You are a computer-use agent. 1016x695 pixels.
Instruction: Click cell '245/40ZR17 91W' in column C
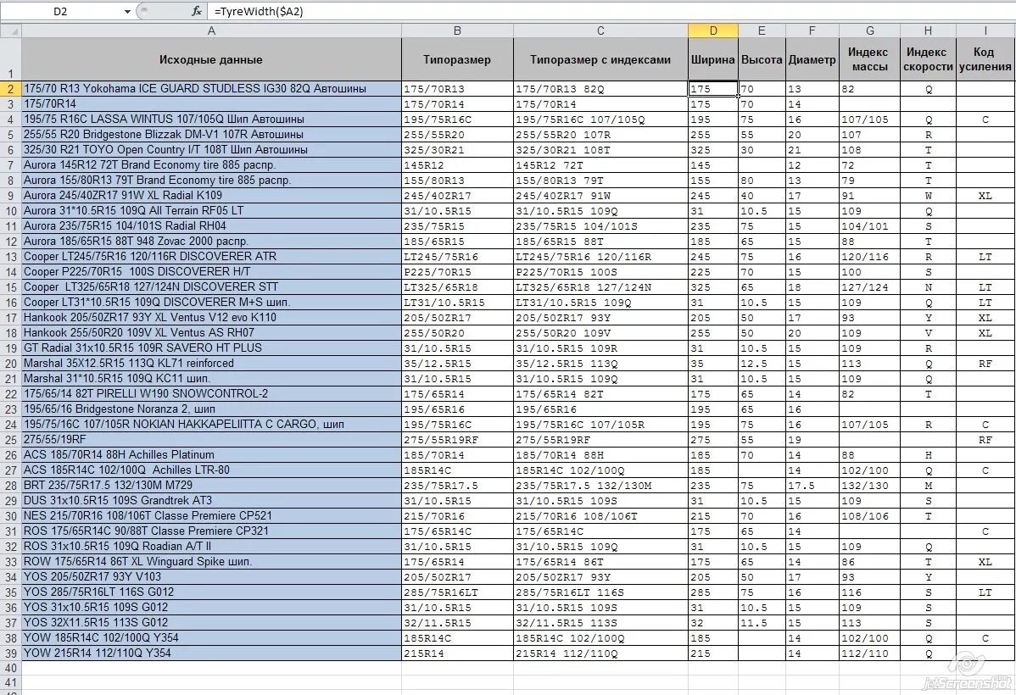(600, 196)
